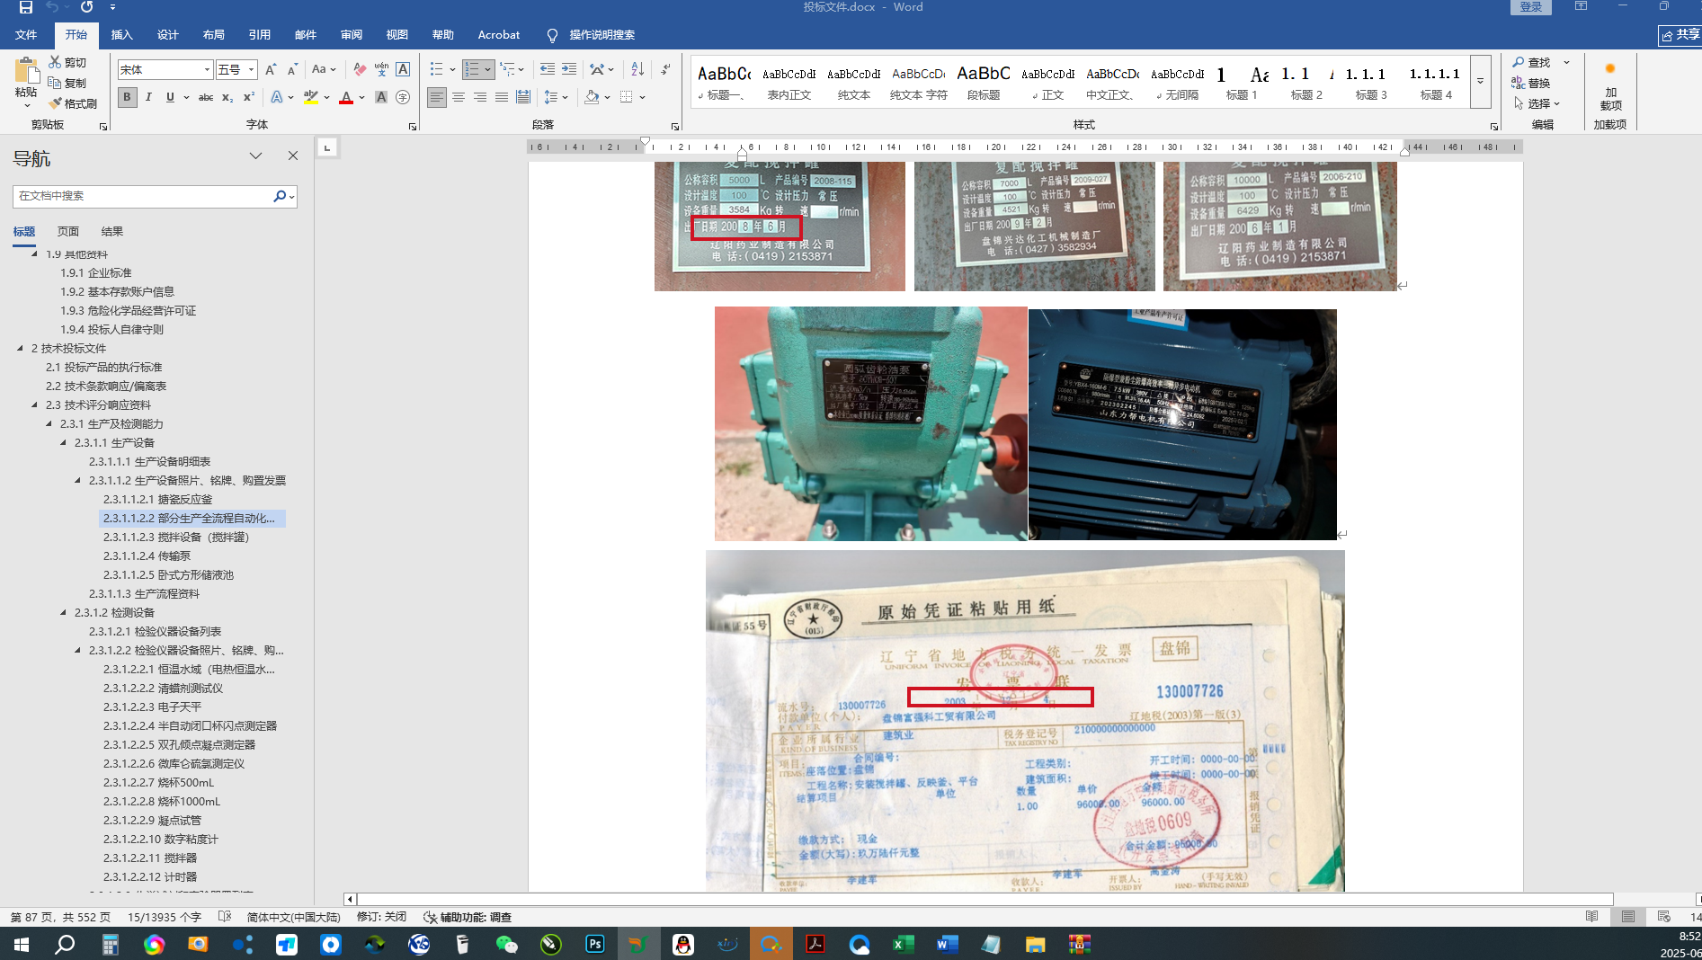Increase the paragraph indent
Viewport: 1702px width, 960px height.
click(x=569, y=69)
